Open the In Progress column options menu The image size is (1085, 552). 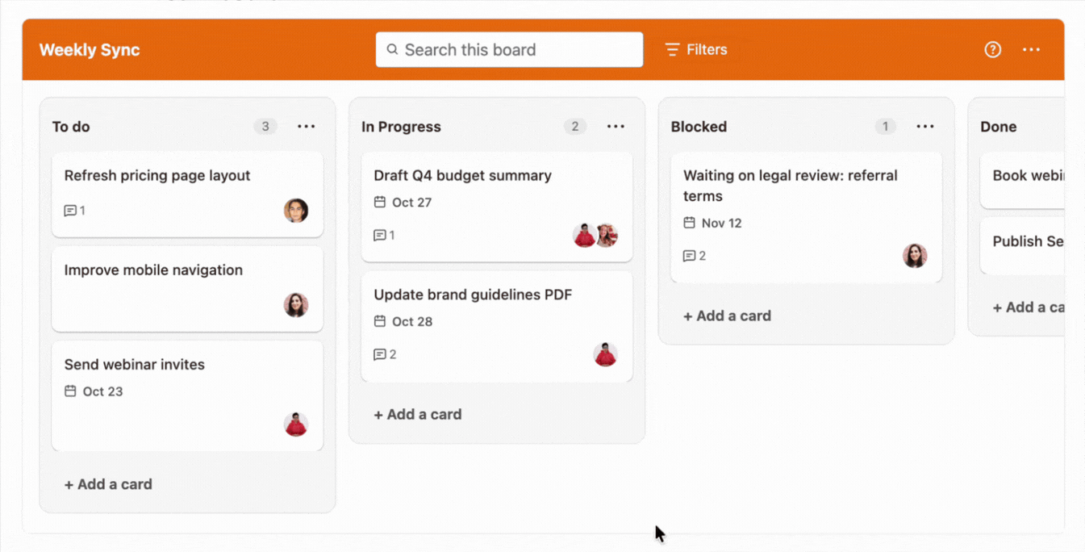click(x=616, y=127)
